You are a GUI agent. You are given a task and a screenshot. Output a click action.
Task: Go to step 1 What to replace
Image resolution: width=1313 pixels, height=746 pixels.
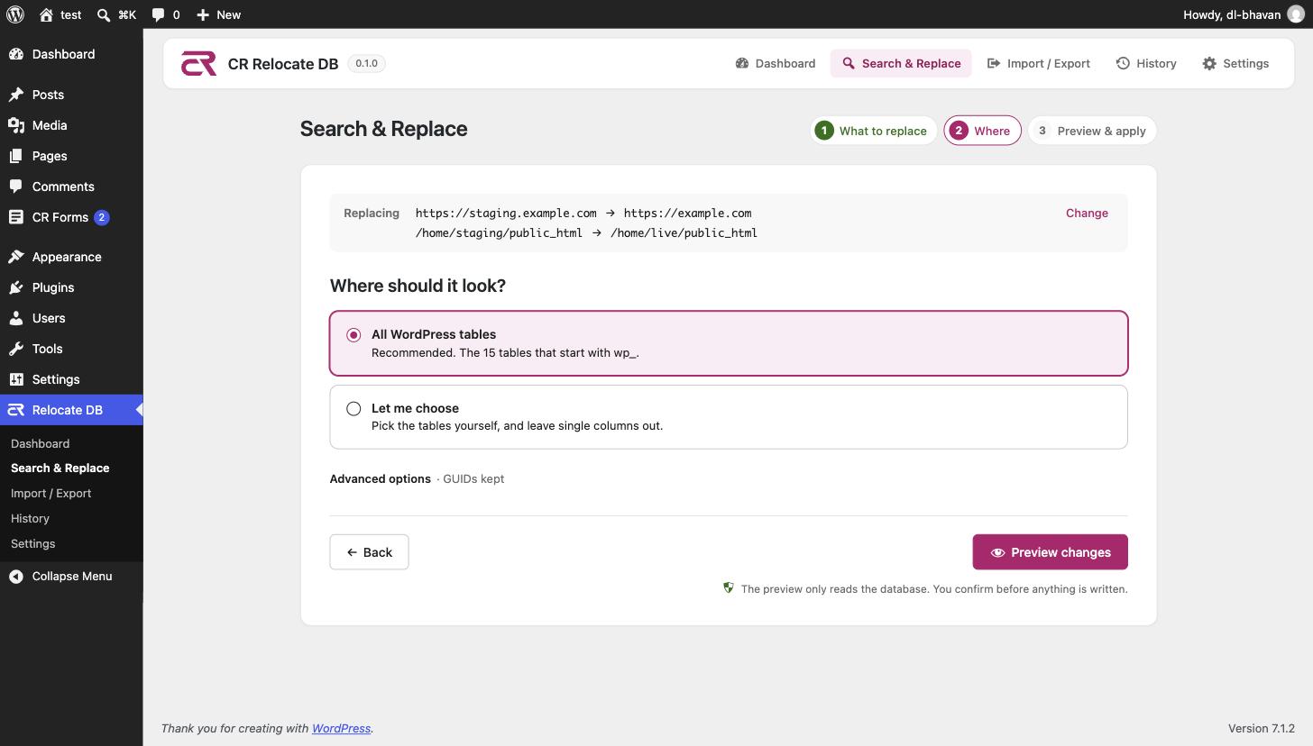point(873,131)
